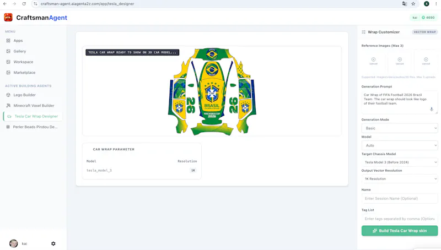Viewport: 441px width, 250px height.
Task: Click Build Tesla Car Wrap skin button
Action: coord(400,231)
